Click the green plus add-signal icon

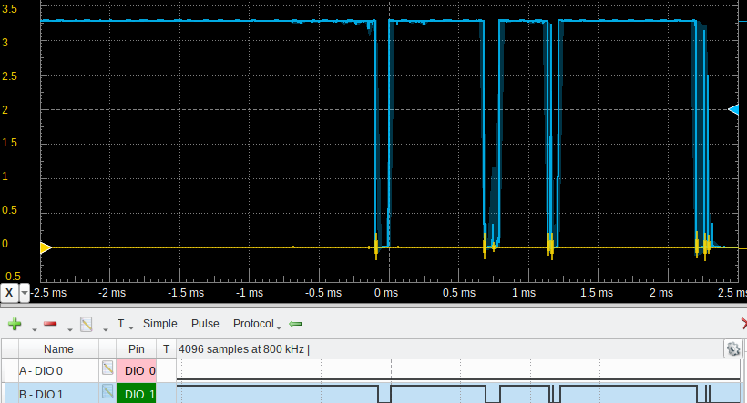coord(15,324)
